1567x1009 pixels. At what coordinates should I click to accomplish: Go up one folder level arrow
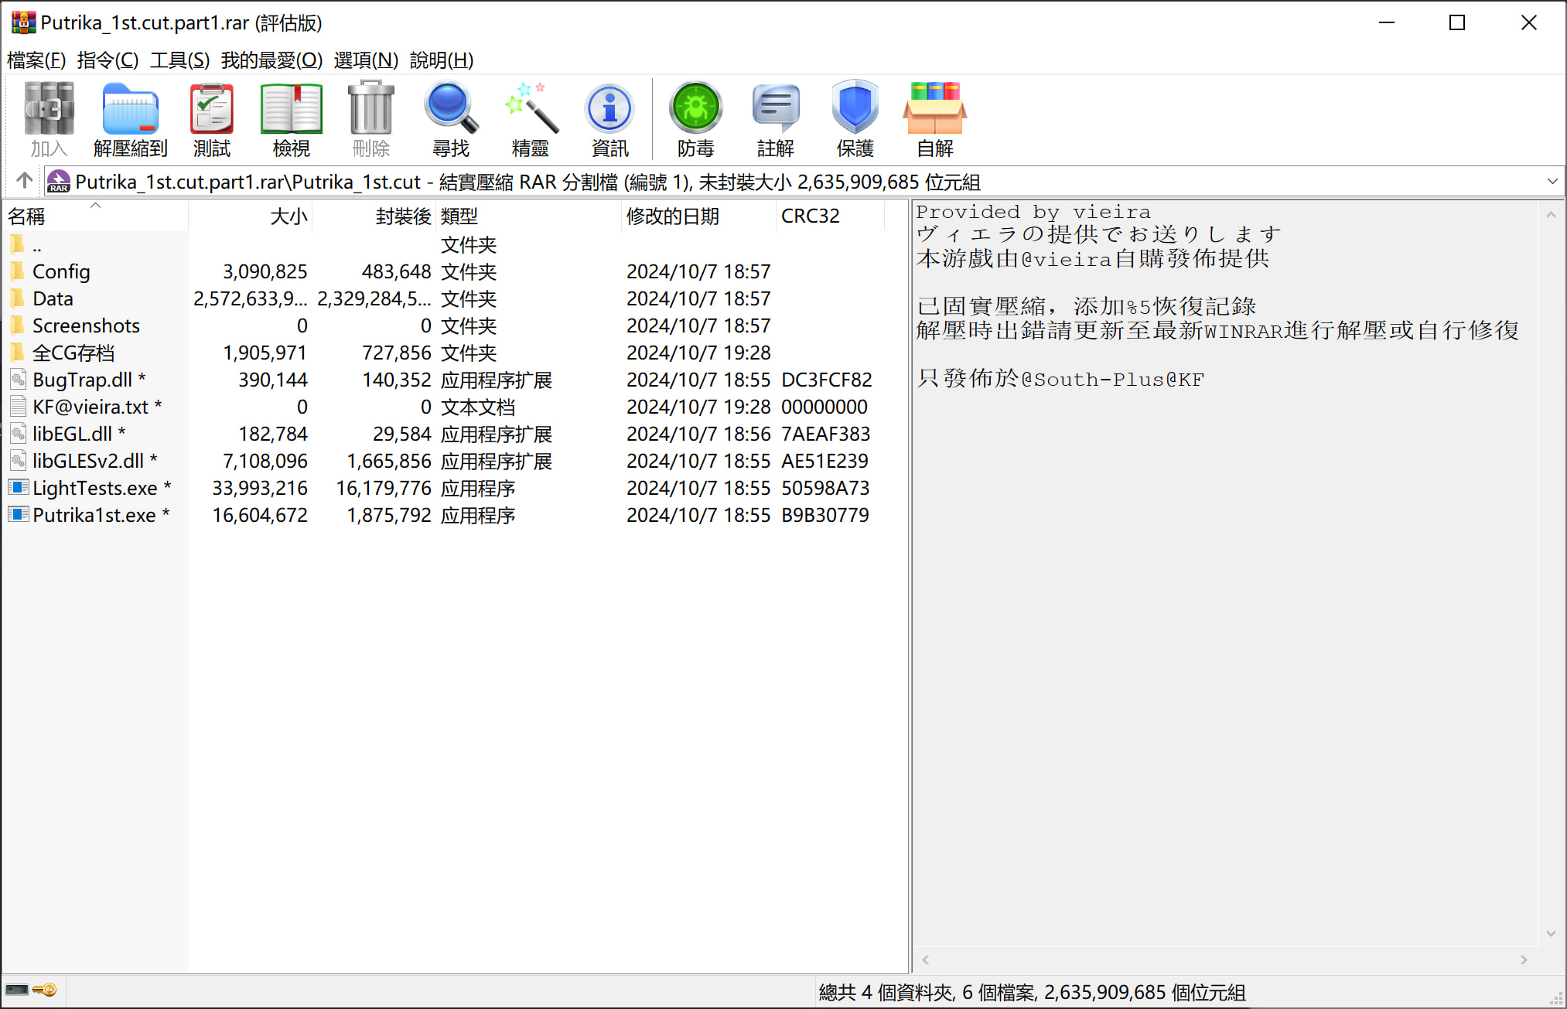pos(24,181)
